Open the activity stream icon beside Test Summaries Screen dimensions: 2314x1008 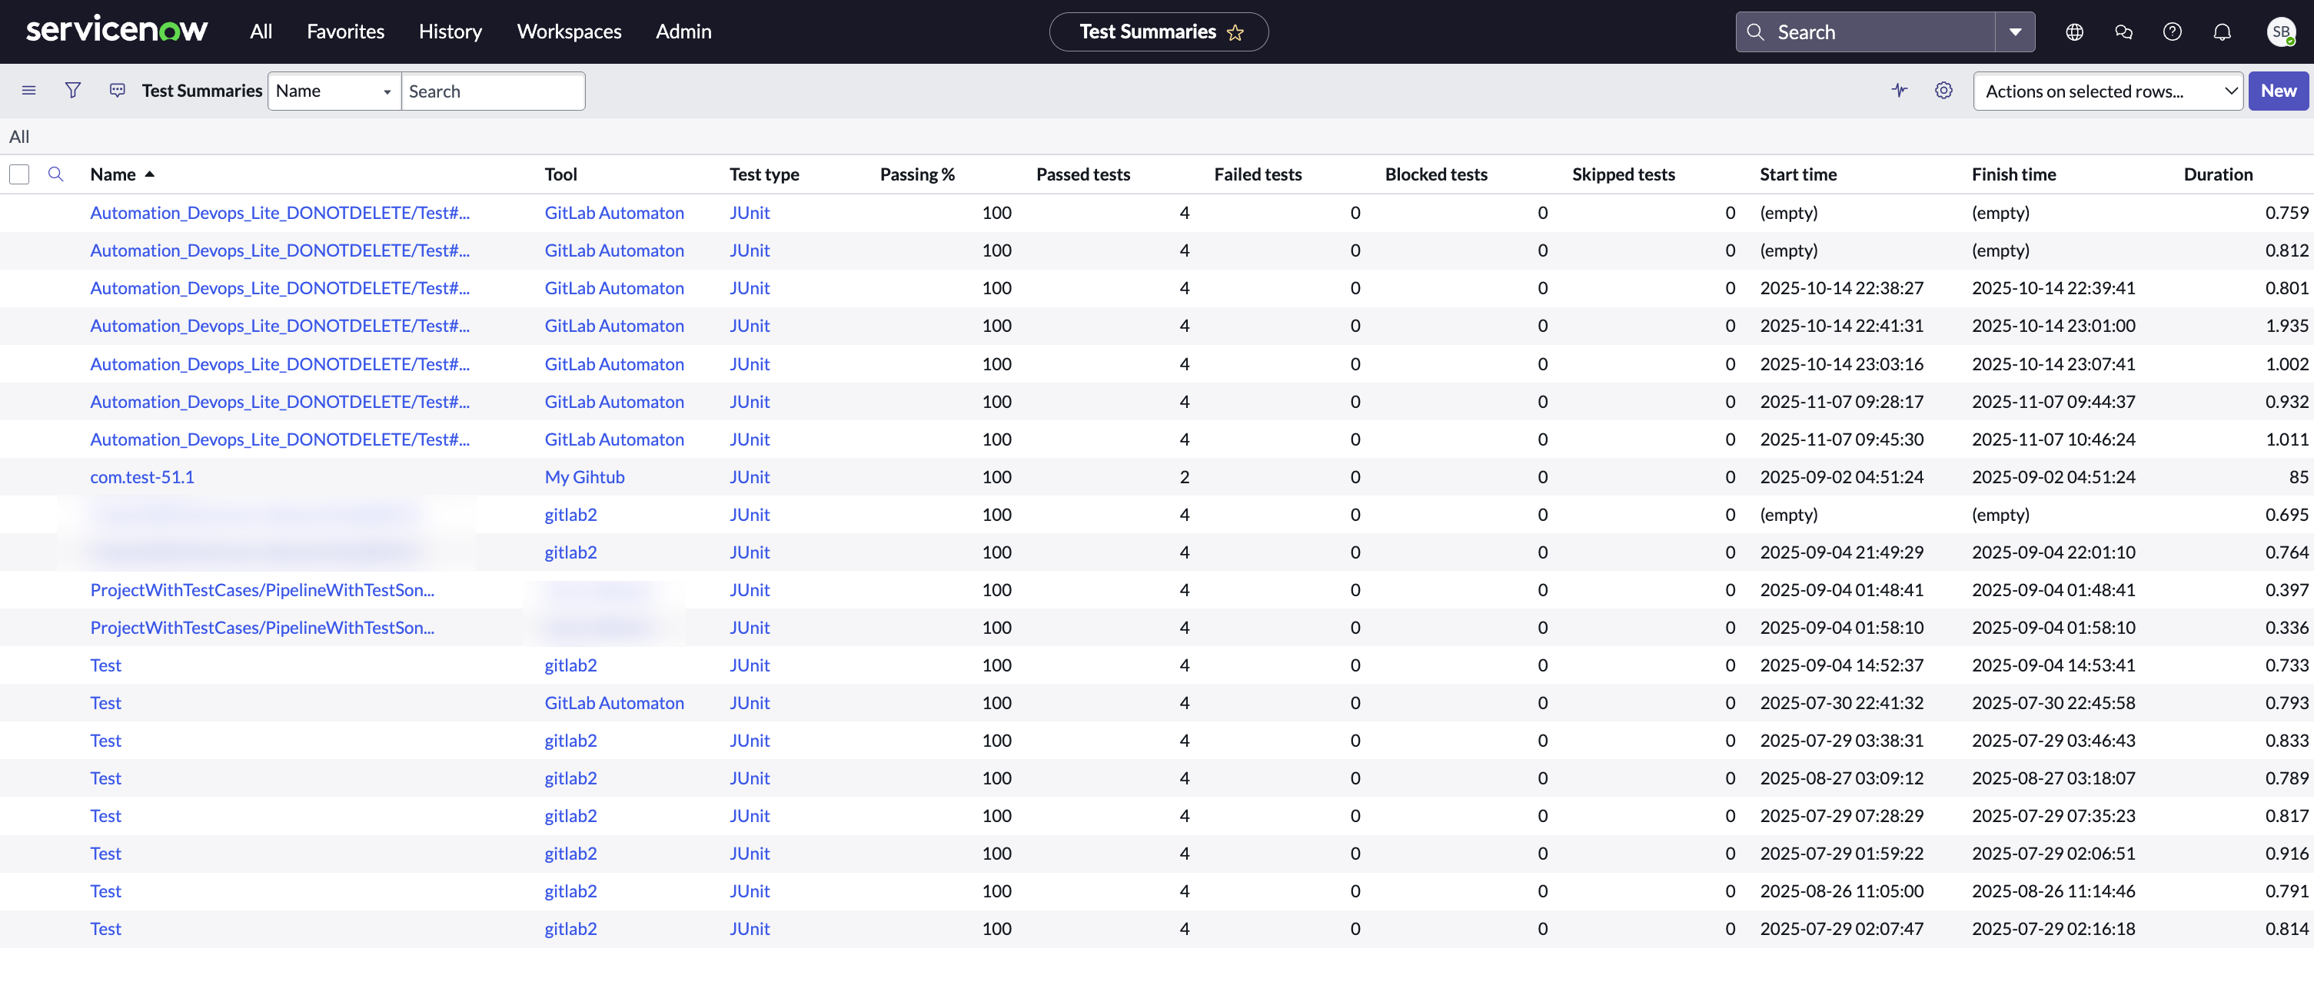(x=118, y=91)
